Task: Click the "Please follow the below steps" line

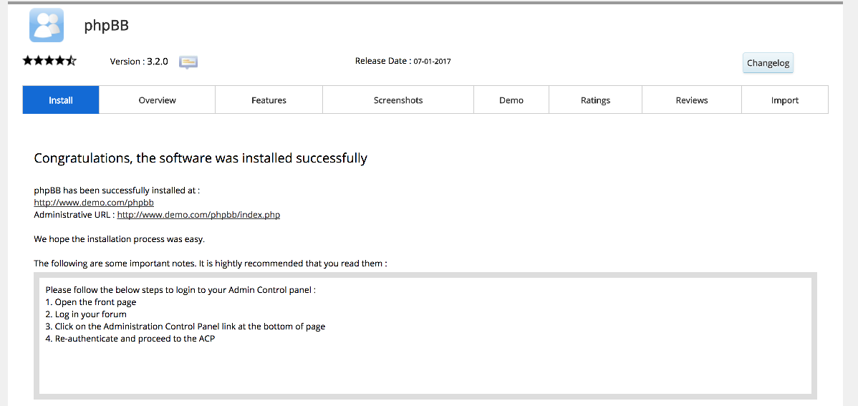Action: [180, 289]
